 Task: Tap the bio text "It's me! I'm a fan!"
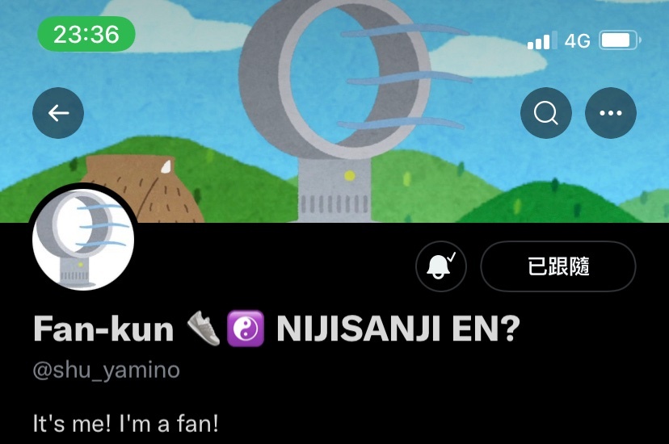126,424
